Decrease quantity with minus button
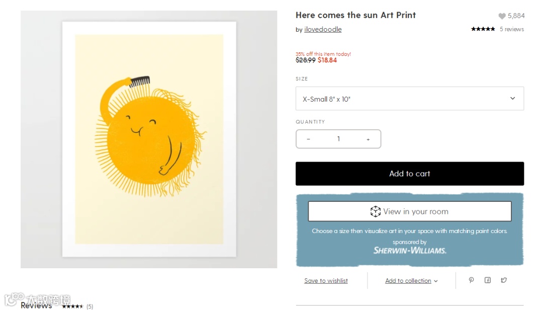Viewport: 543px width, 310px height. click(x=308, y=139)
